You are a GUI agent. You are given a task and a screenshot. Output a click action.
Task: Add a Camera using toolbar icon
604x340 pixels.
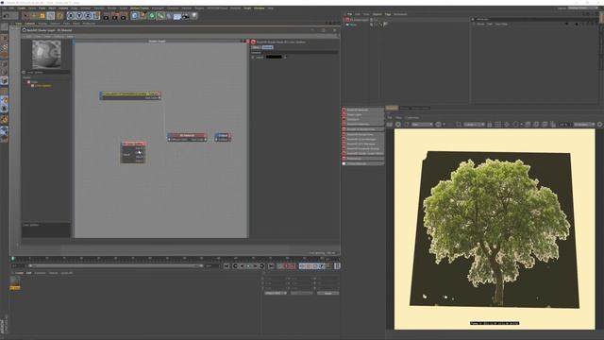[x=186, y=16]
